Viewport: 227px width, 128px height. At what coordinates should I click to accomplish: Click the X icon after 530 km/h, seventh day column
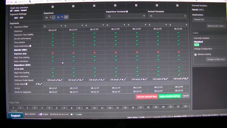point(185,79)
